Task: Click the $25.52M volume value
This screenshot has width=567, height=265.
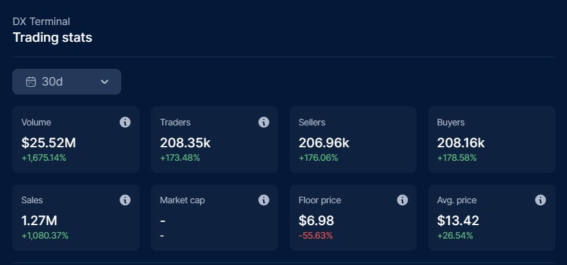Action: [48, 142]
